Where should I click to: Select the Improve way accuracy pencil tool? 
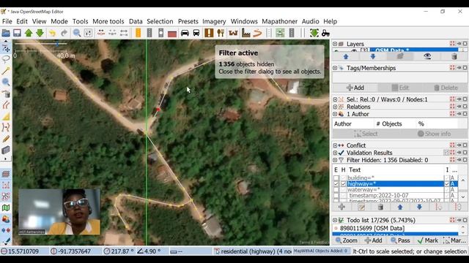pos(6,139)
